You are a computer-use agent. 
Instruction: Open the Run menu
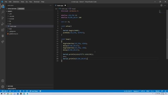(x=31, y=2)
